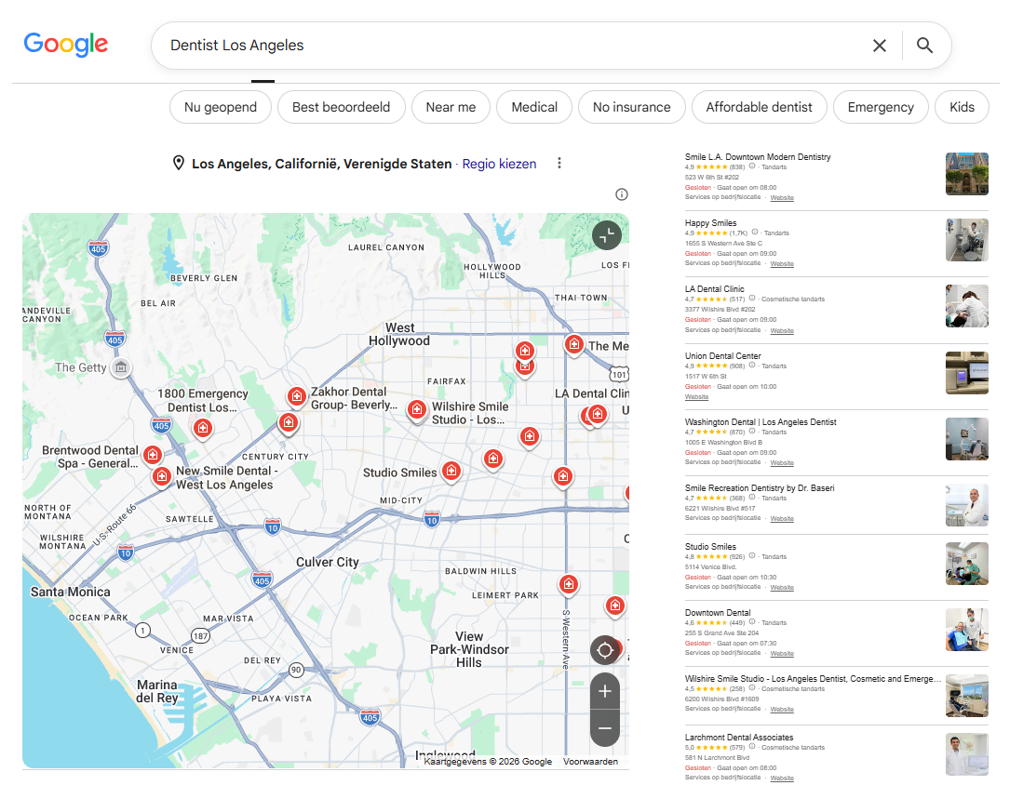Zoom in the map with plus button

(605, 691)
